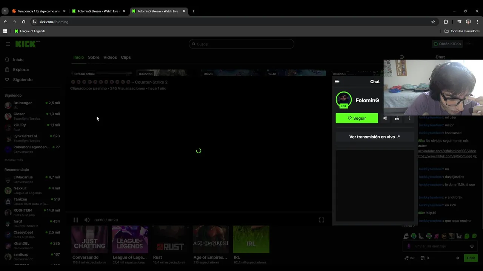Click the clip progress bar
The width and height of the screenshot is (483, 271).
pos(199,212)
